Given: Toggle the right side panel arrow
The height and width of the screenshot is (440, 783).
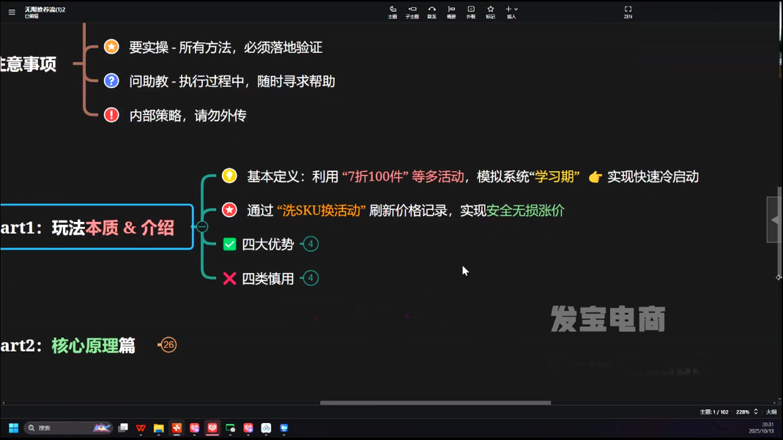Looking at the screenshot, I should coord(774,220).
